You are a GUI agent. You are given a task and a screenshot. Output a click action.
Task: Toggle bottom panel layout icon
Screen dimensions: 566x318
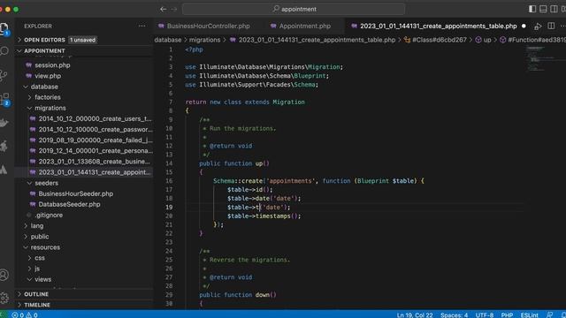[x=543, y=9]
